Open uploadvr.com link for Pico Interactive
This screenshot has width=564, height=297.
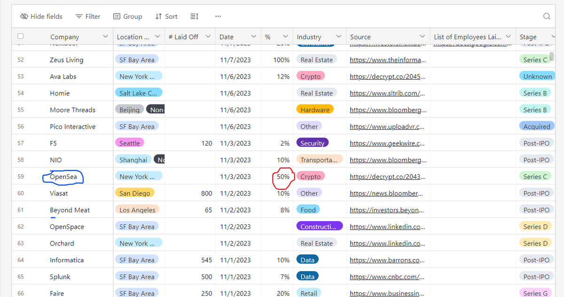[x=387, y=126]
